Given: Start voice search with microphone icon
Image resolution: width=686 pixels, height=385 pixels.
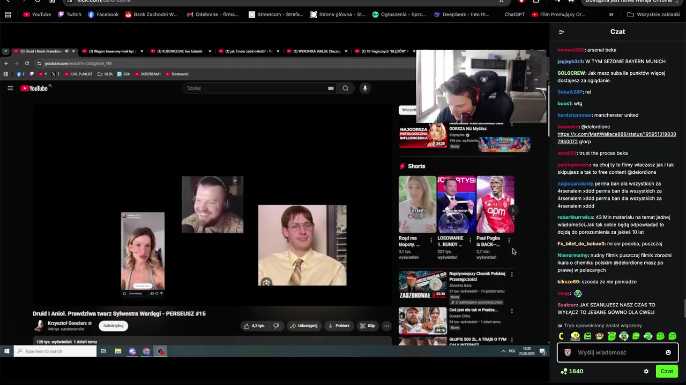Looking at the screenshot, I should click(x=365, y=88).
